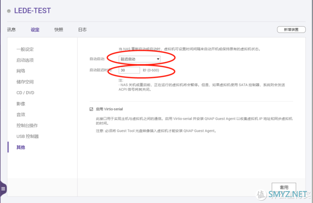Select 其他 in the settings sidebar
Viewport: 313px width, 203px height.
coord(21,147)
